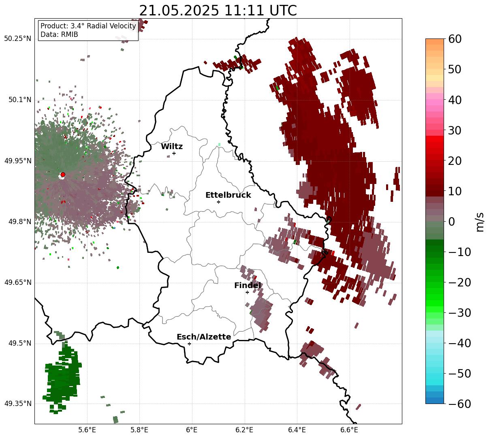Select the Esch/Alzette city label
The width and height of the screenshot is (489, 438).
[204, 337]
